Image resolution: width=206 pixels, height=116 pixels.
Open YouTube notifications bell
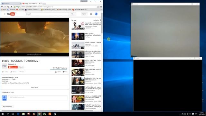click(x=91, y=14)
